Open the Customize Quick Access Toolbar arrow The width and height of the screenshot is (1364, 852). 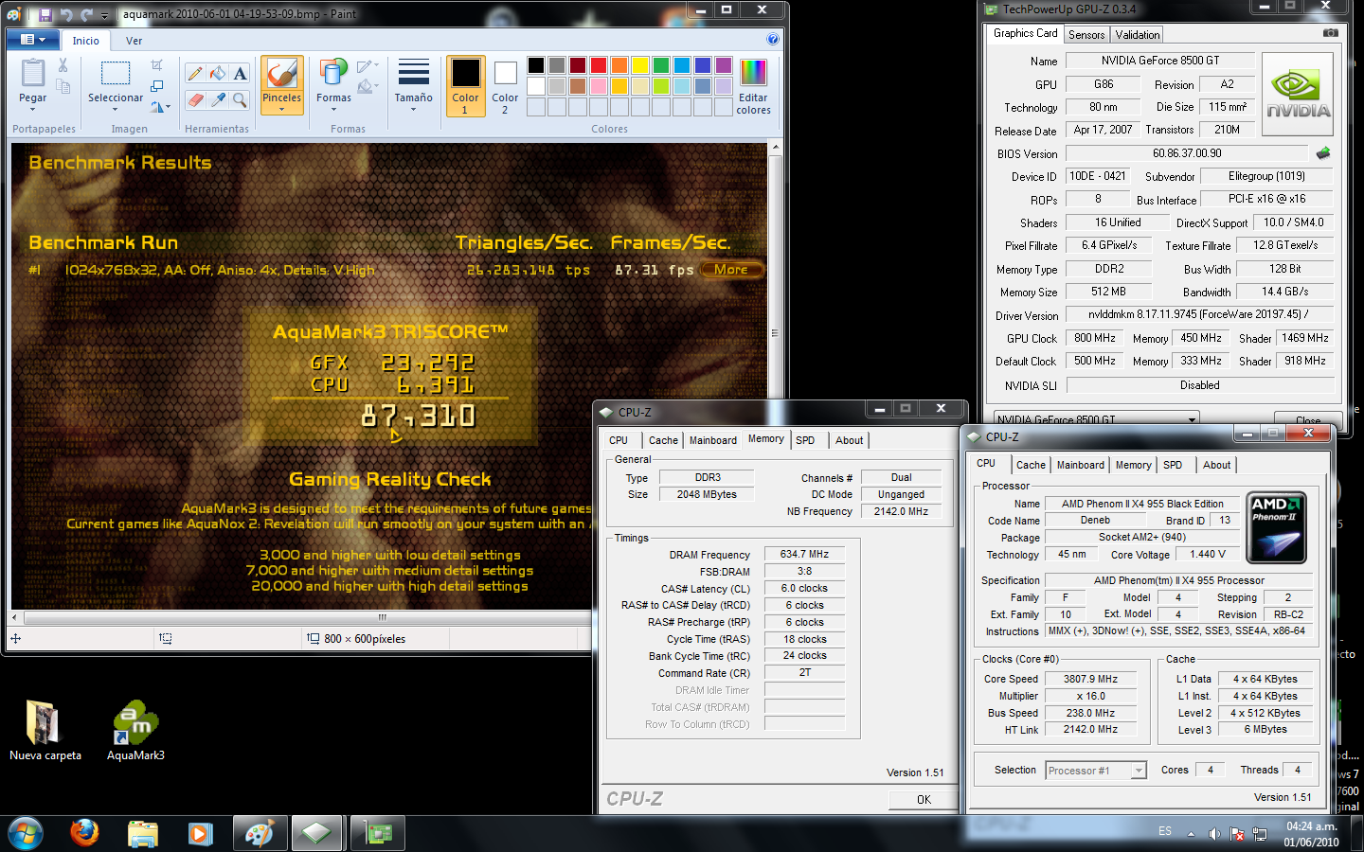tap(104, 15)
